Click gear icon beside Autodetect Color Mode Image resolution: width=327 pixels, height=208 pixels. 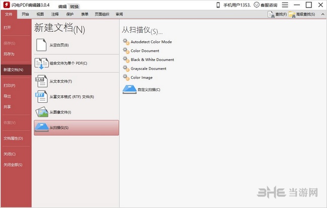pos(126,42)
